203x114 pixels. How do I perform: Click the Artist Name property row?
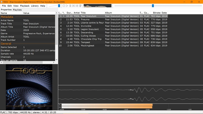coord(28,20)
